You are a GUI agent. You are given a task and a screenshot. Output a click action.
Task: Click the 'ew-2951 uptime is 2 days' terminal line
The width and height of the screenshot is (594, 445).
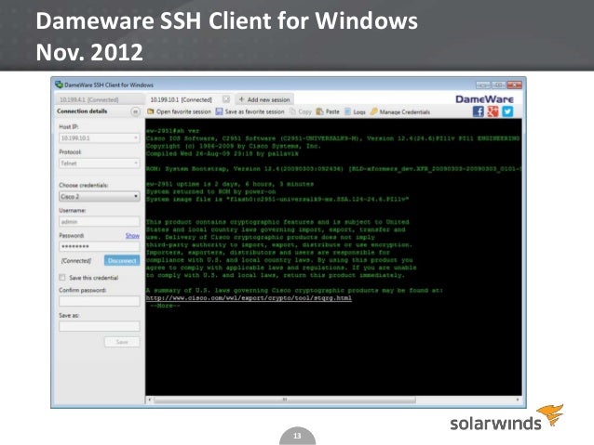click(230, 184)
